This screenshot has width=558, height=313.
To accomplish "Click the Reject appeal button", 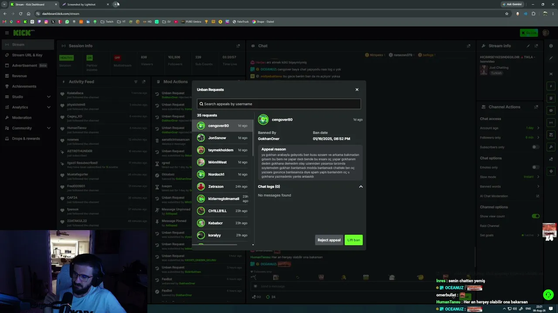I will (x=329, y=240).
